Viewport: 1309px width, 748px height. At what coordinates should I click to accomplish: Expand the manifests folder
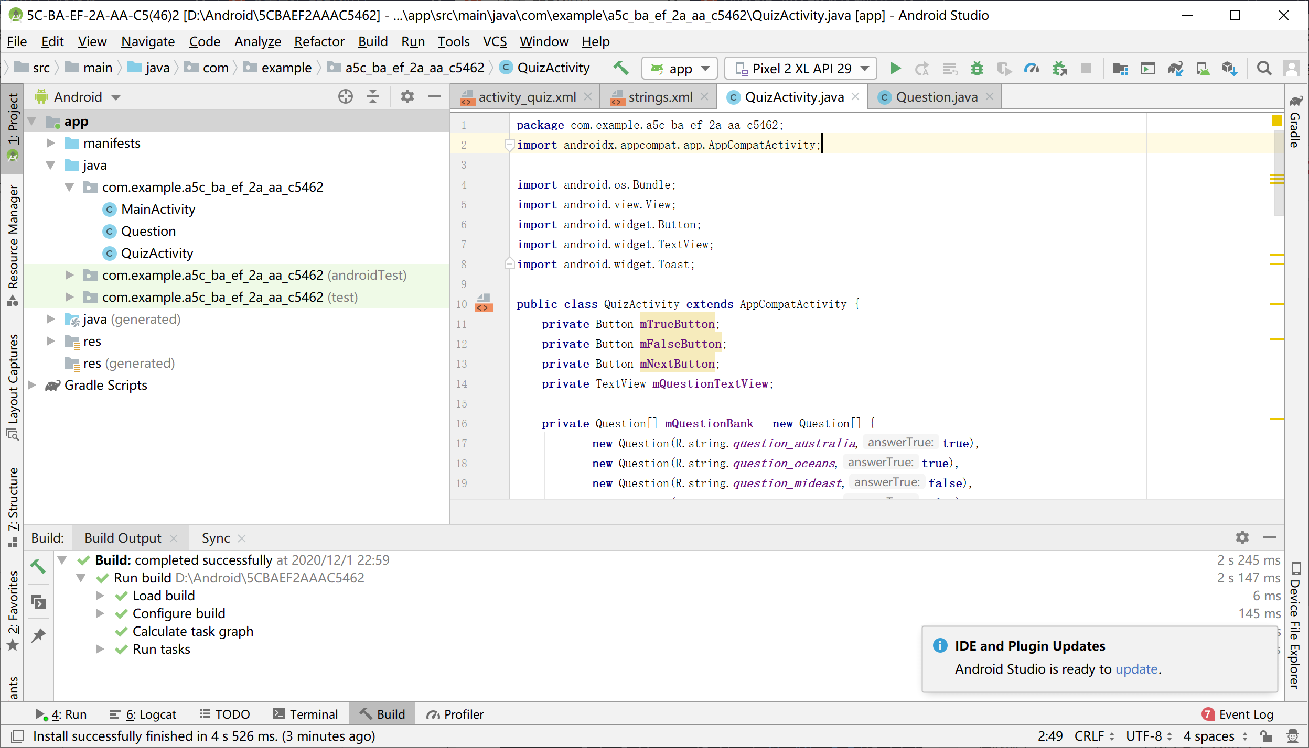pos(50,143)
